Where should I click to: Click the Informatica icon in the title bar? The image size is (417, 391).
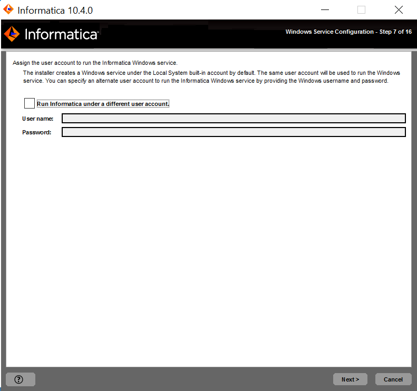click(x=8, y=9)
